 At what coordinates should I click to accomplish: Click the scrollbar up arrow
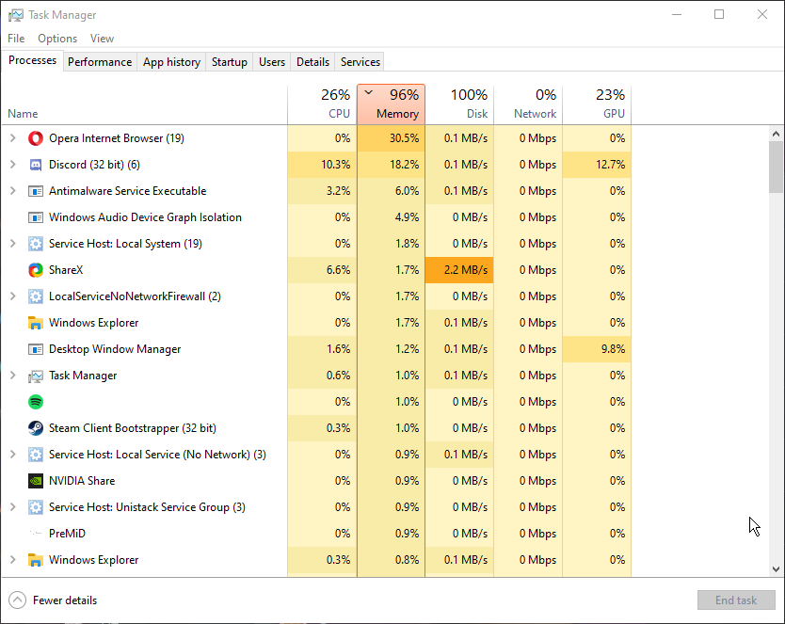click(x=776, y=134)
